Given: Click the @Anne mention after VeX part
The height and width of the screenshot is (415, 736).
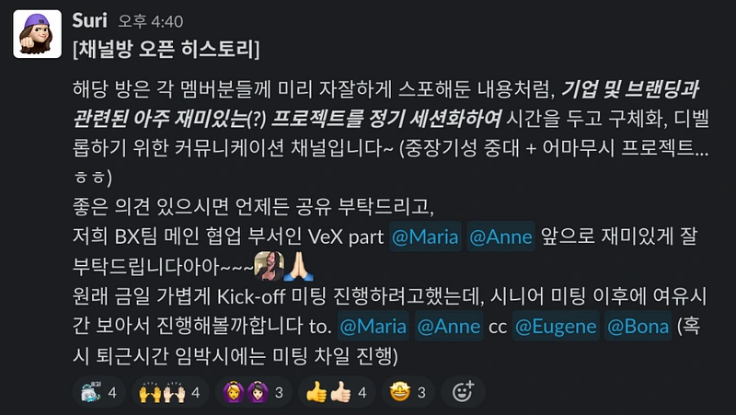Looking at the screenshot, I should (x=500, y=236).
